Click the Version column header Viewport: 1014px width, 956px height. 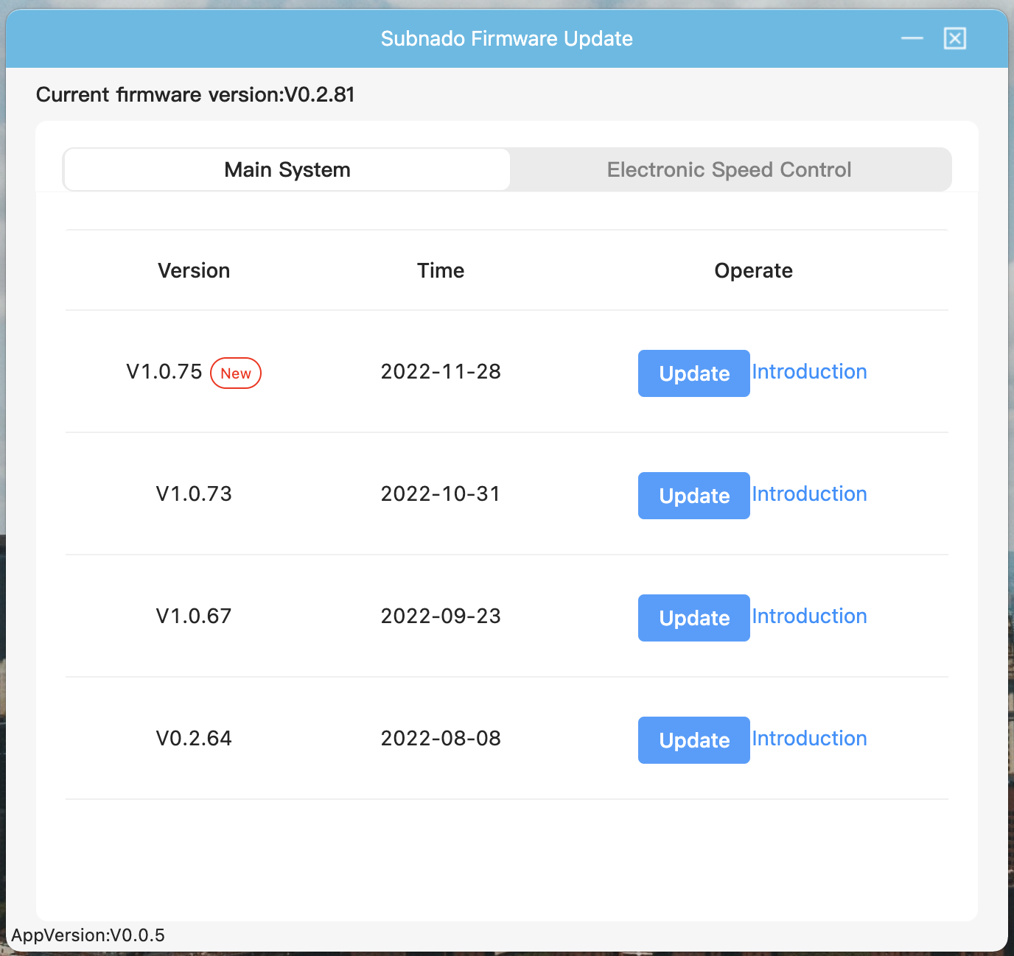194,271
